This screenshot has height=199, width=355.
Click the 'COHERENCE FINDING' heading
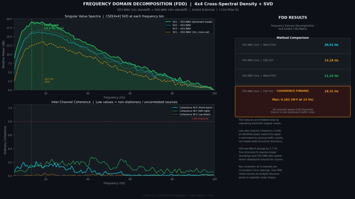[x=292, y=91]
